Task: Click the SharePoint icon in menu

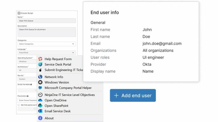Action: (40, 106)
